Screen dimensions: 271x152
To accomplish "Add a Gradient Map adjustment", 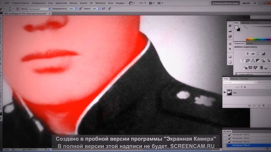I will coord(261,68).
